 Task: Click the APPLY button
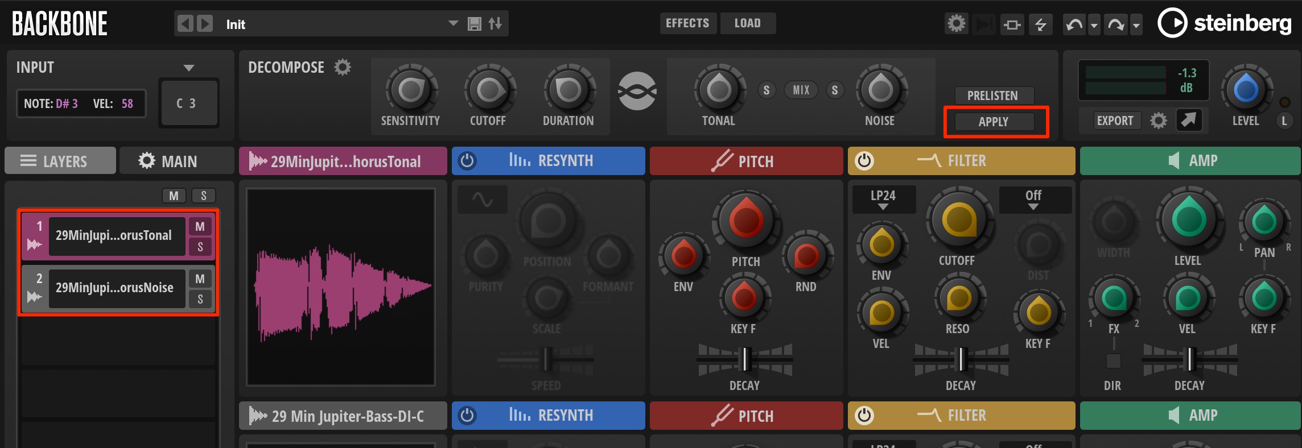[x=994, y=122]
